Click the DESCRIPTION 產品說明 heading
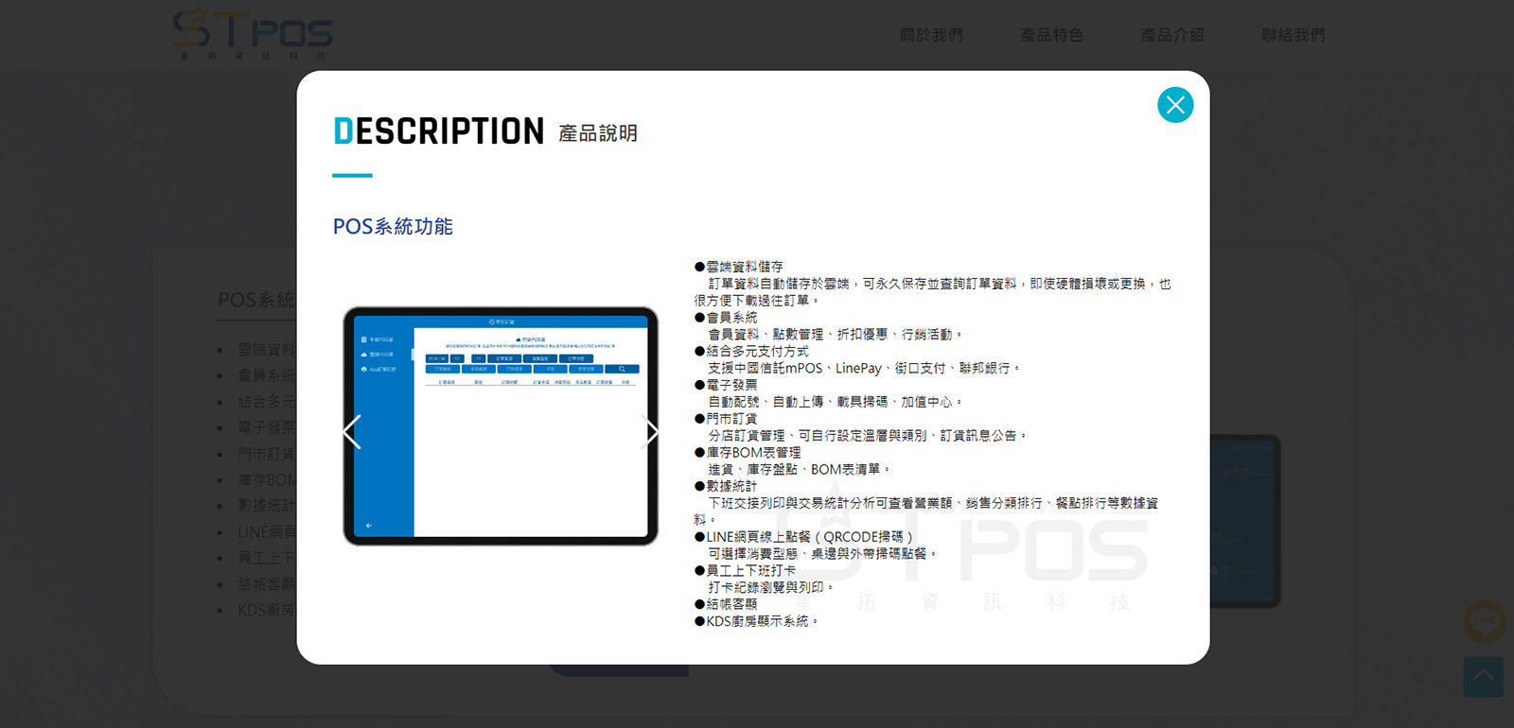Image resolution: width=1514 pixels, height=728 pixels. 485,131
